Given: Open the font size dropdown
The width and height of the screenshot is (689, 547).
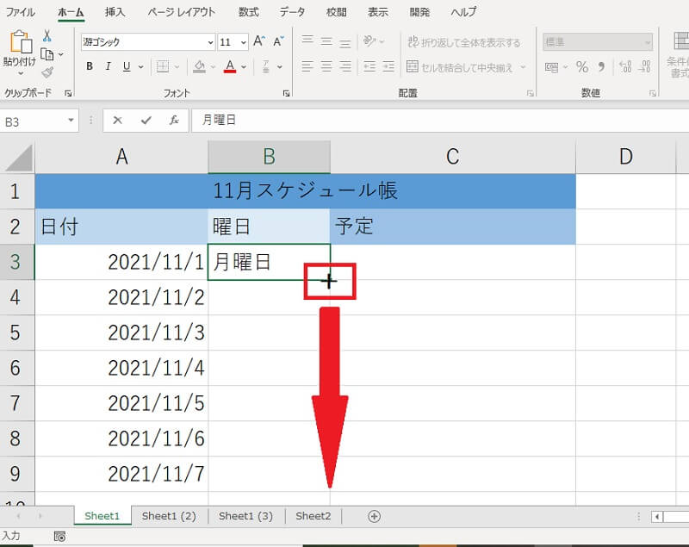Looking at the screenshot, I should point(245,42).
